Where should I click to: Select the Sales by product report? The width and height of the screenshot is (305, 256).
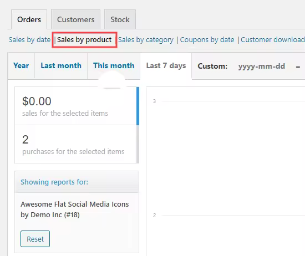click(84, 40)
